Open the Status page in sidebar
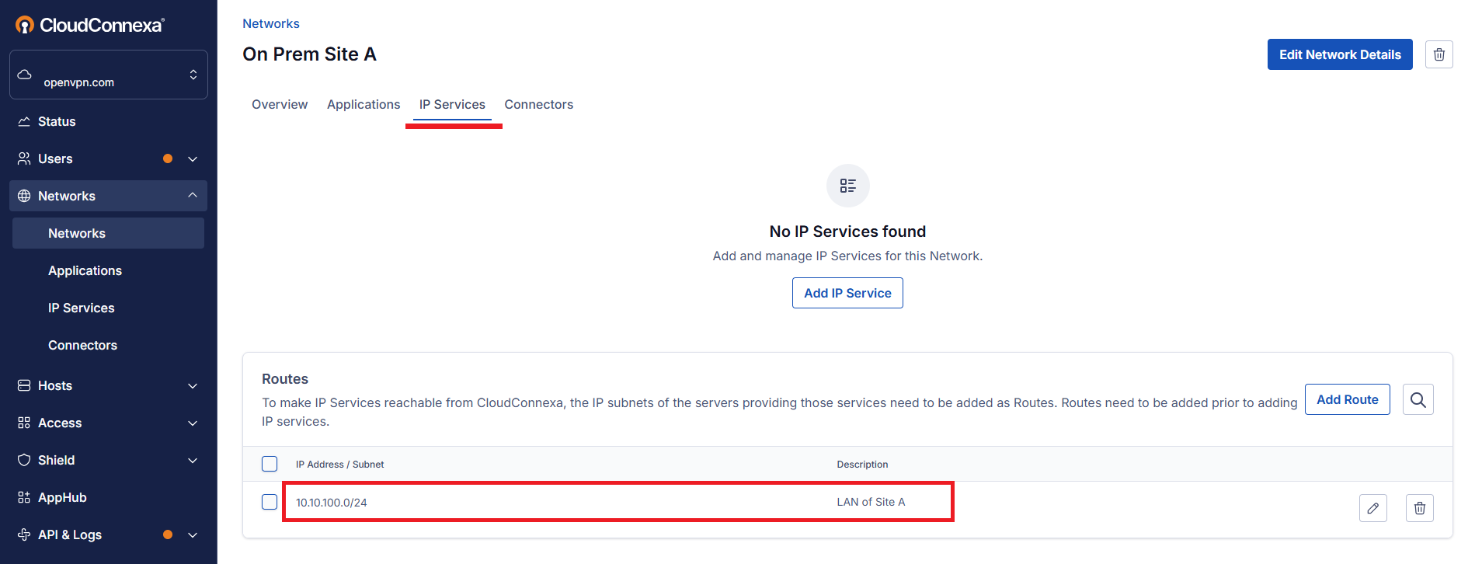 [x=57, y=121]
